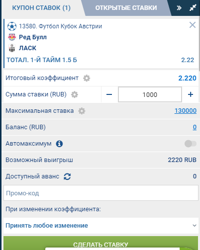Select the Купон ставок (1) tab
The image size is (200, 250).
point(41,8)
